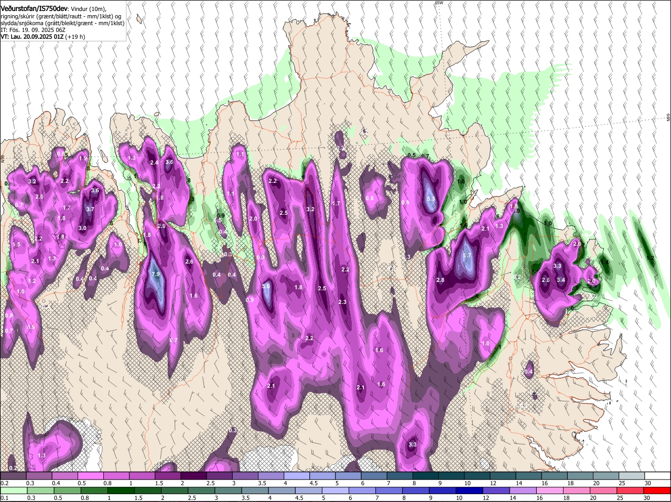Click the 4.5 number under the upper scale
Viewport: 671px width, 502px height.
coord(313,483)
